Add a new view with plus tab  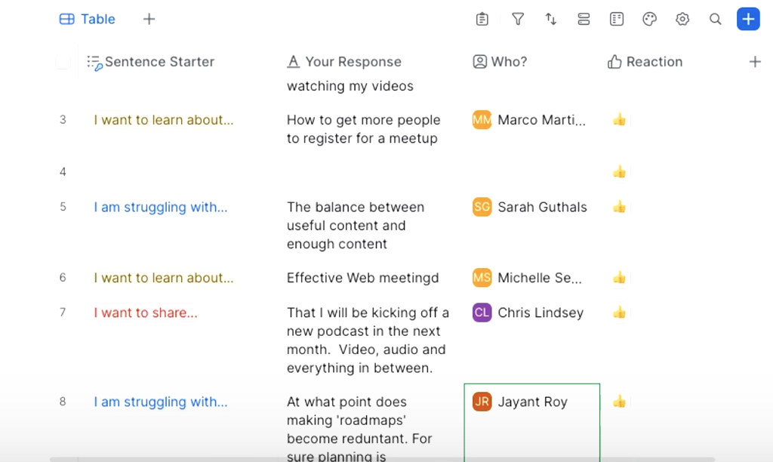coord(149,20)
